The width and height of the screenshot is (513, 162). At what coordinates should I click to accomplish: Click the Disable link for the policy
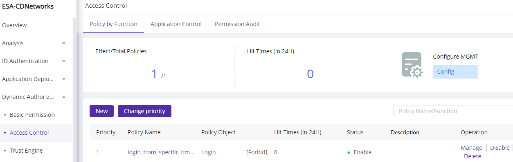500,148
